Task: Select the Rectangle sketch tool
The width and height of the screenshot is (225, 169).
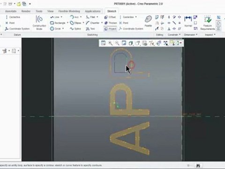Action: tap(58, 23)
